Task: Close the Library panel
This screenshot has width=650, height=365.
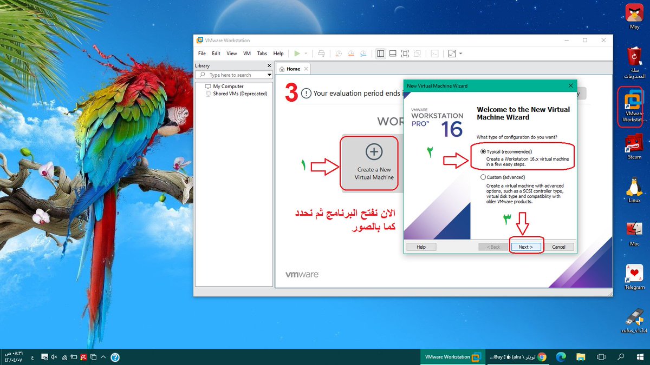Action: [x=269, y=65]
